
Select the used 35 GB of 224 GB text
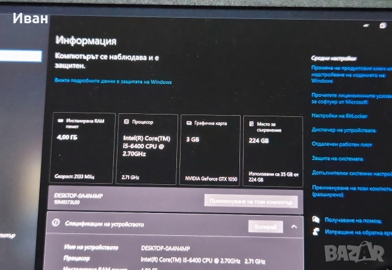coord(274,177)
